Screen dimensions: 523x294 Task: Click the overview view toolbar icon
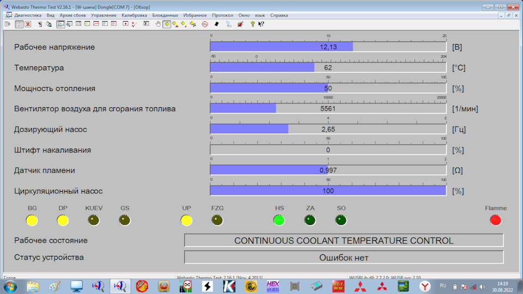(60, 24)
